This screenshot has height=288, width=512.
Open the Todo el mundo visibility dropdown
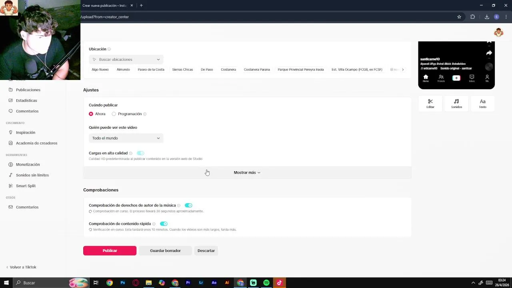126,138
